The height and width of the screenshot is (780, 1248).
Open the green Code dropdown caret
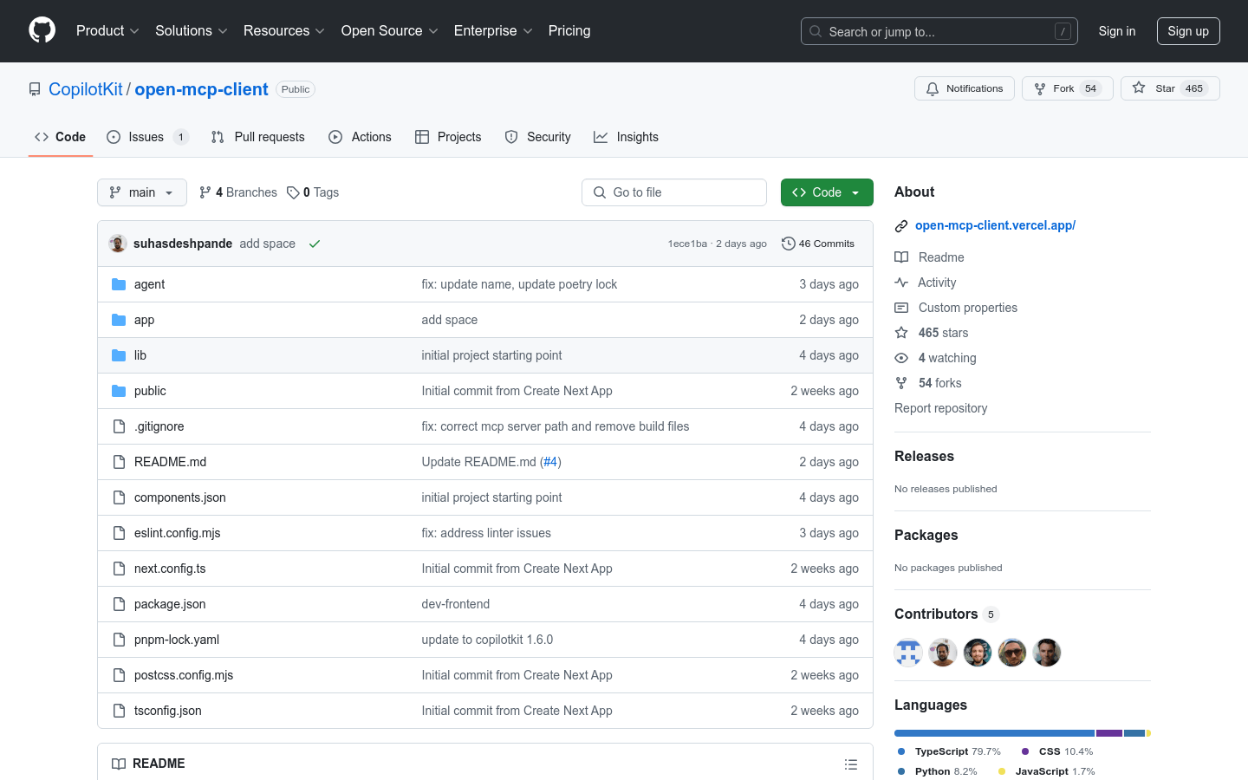click(855, 192)
